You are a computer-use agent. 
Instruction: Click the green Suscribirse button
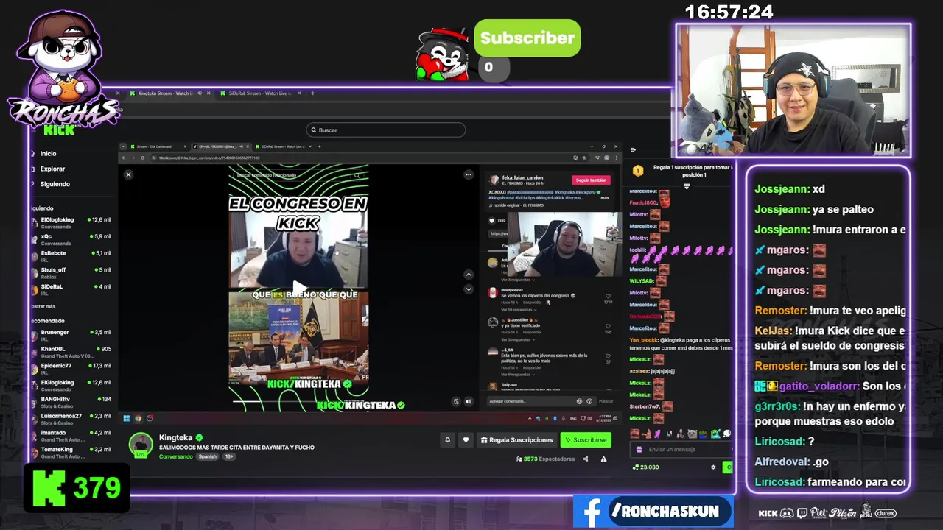[x=586, y=440]
